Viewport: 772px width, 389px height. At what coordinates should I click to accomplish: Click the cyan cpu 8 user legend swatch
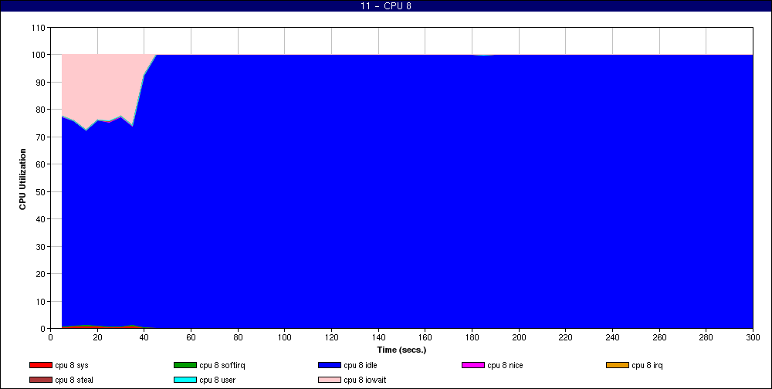(185, 380)
